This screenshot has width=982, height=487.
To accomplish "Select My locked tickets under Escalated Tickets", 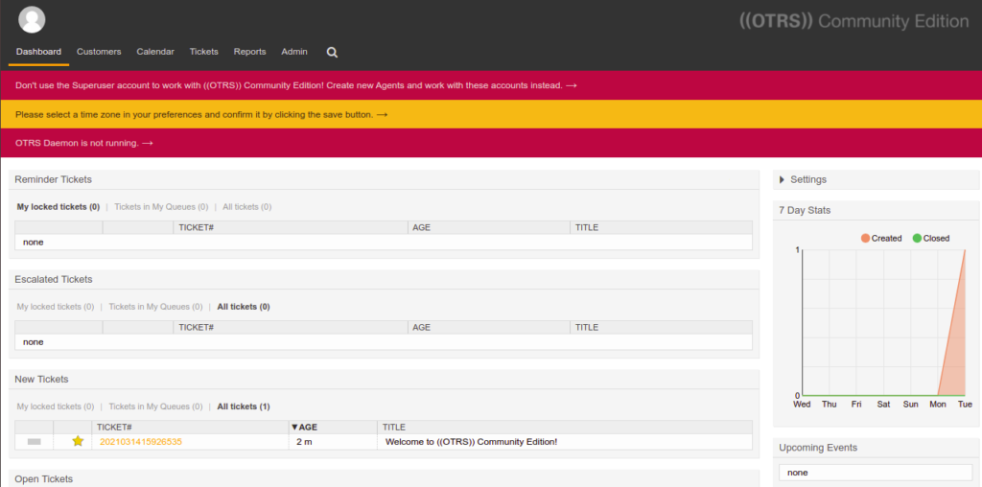I will pos(55,307).
